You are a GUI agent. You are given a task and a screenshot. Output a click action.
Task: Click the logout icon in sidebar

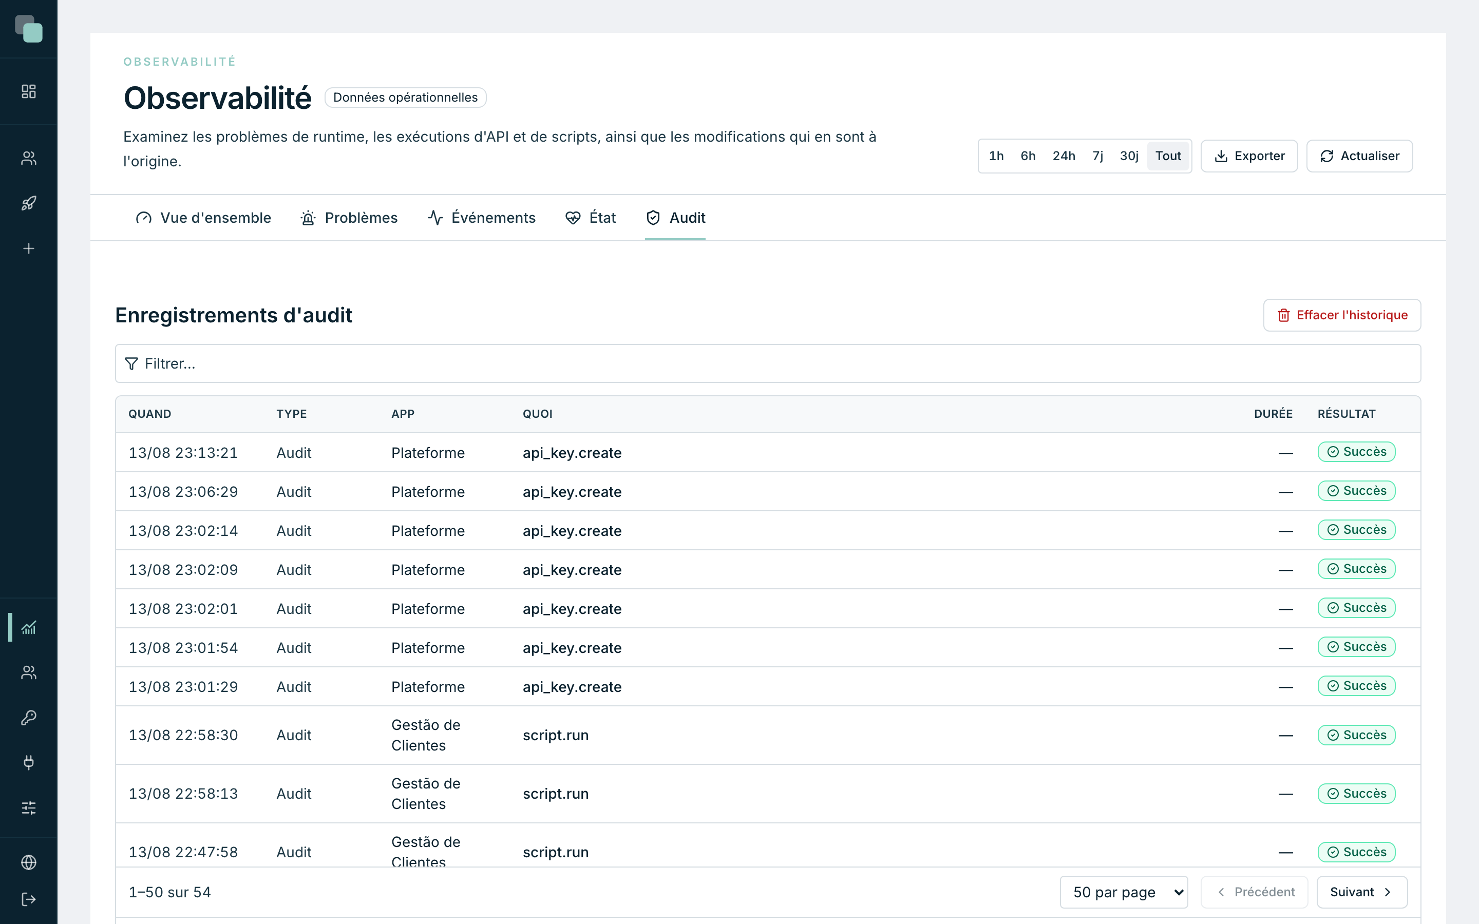pyautogui.click(x=29, y=899)
